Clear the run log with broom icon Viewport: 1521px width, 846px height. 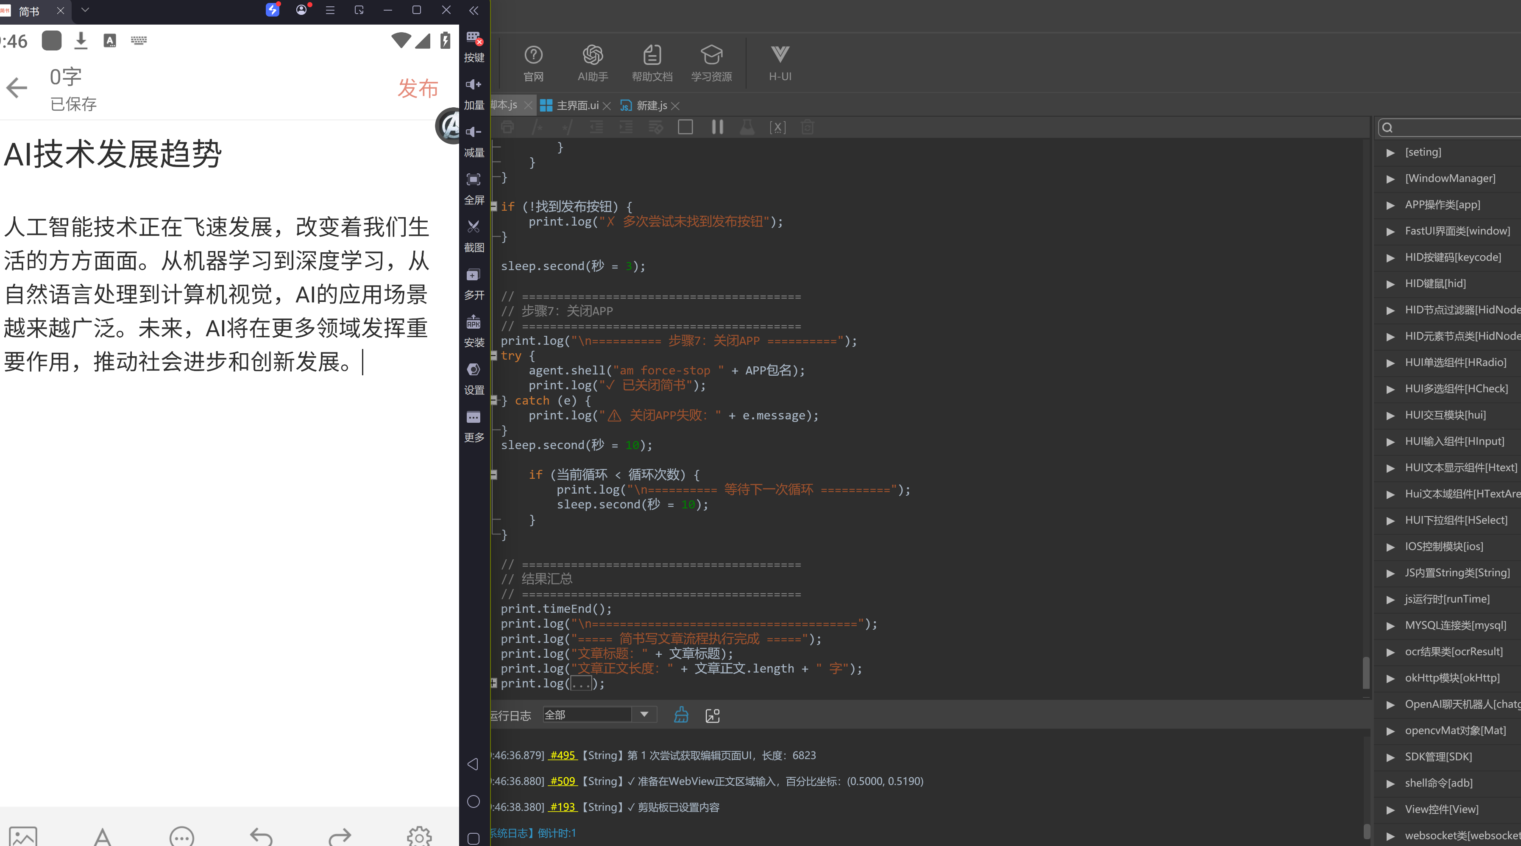(x=681, y=715)
